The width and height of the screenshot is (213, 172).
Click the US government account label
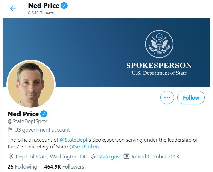click(x=42, y=130)
